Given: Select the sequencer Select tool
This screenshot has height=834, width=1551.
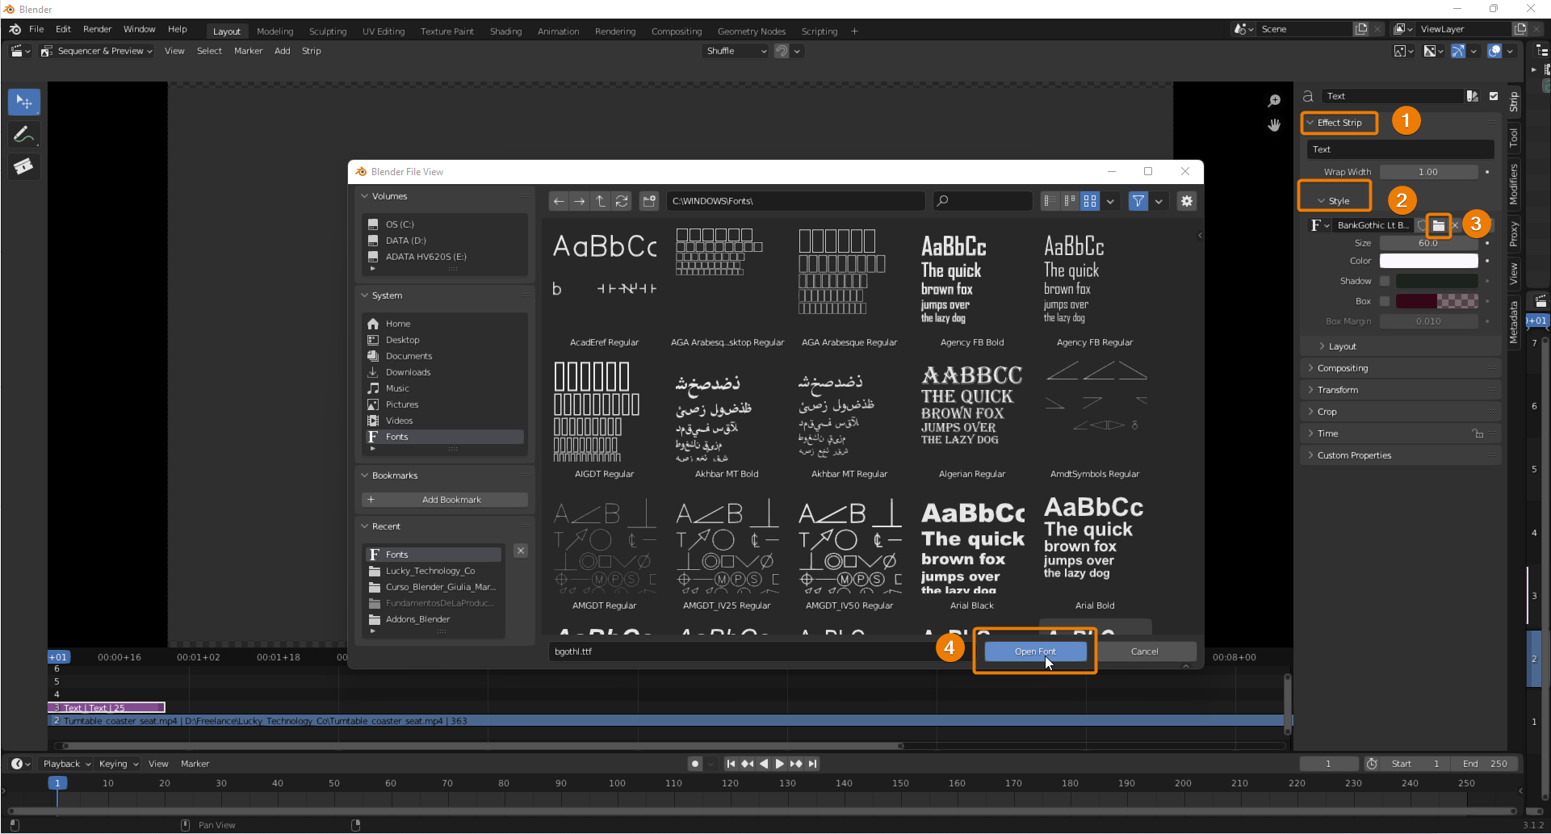Looking at the screenshot, I should coord(24,102).
